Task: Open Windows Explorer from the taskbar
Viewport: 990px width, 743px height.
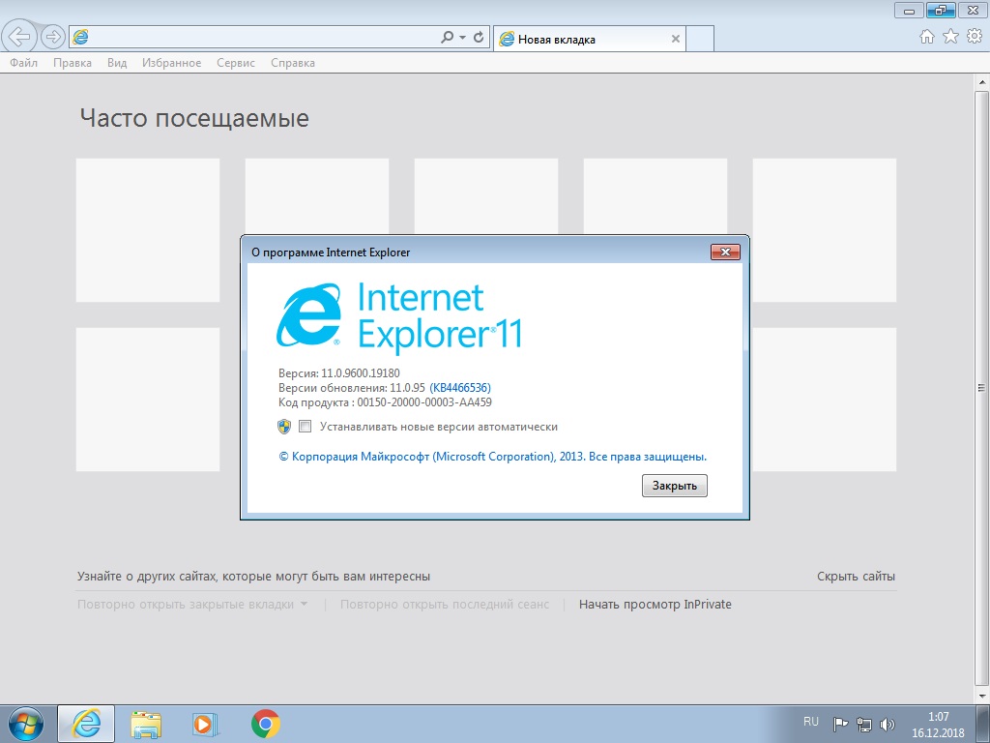Action: pyautogui.click(x=146, y=724)
